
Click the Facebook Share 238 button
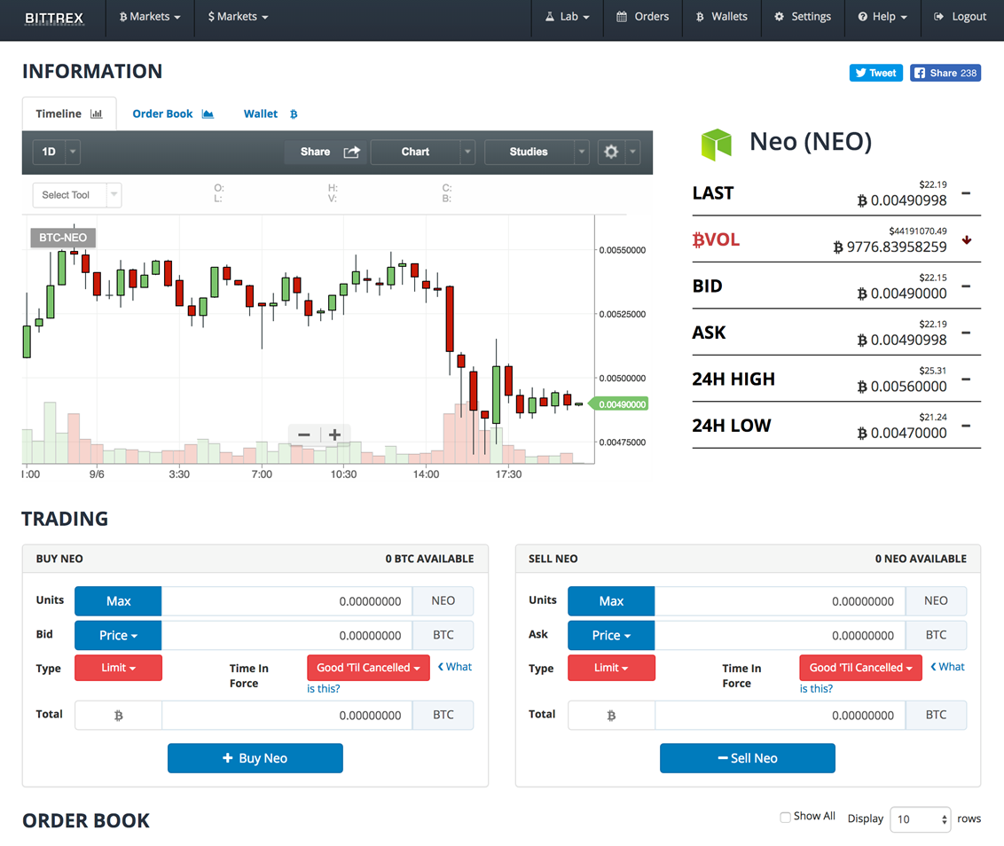tap(945, 73)
